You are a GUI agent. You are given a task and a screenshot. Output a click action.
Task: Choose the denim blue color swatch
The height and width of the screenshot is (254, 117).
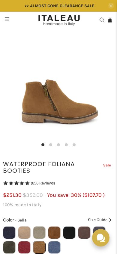pos(54,247)
